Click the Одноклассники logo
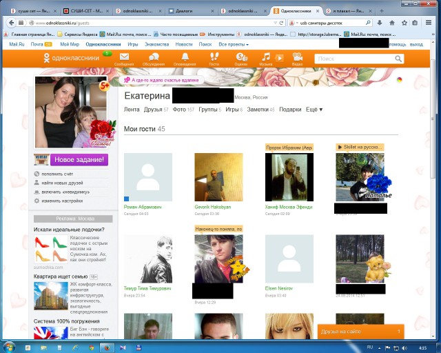The height and width of the screenshot is (353, 441). pos(72,58)
